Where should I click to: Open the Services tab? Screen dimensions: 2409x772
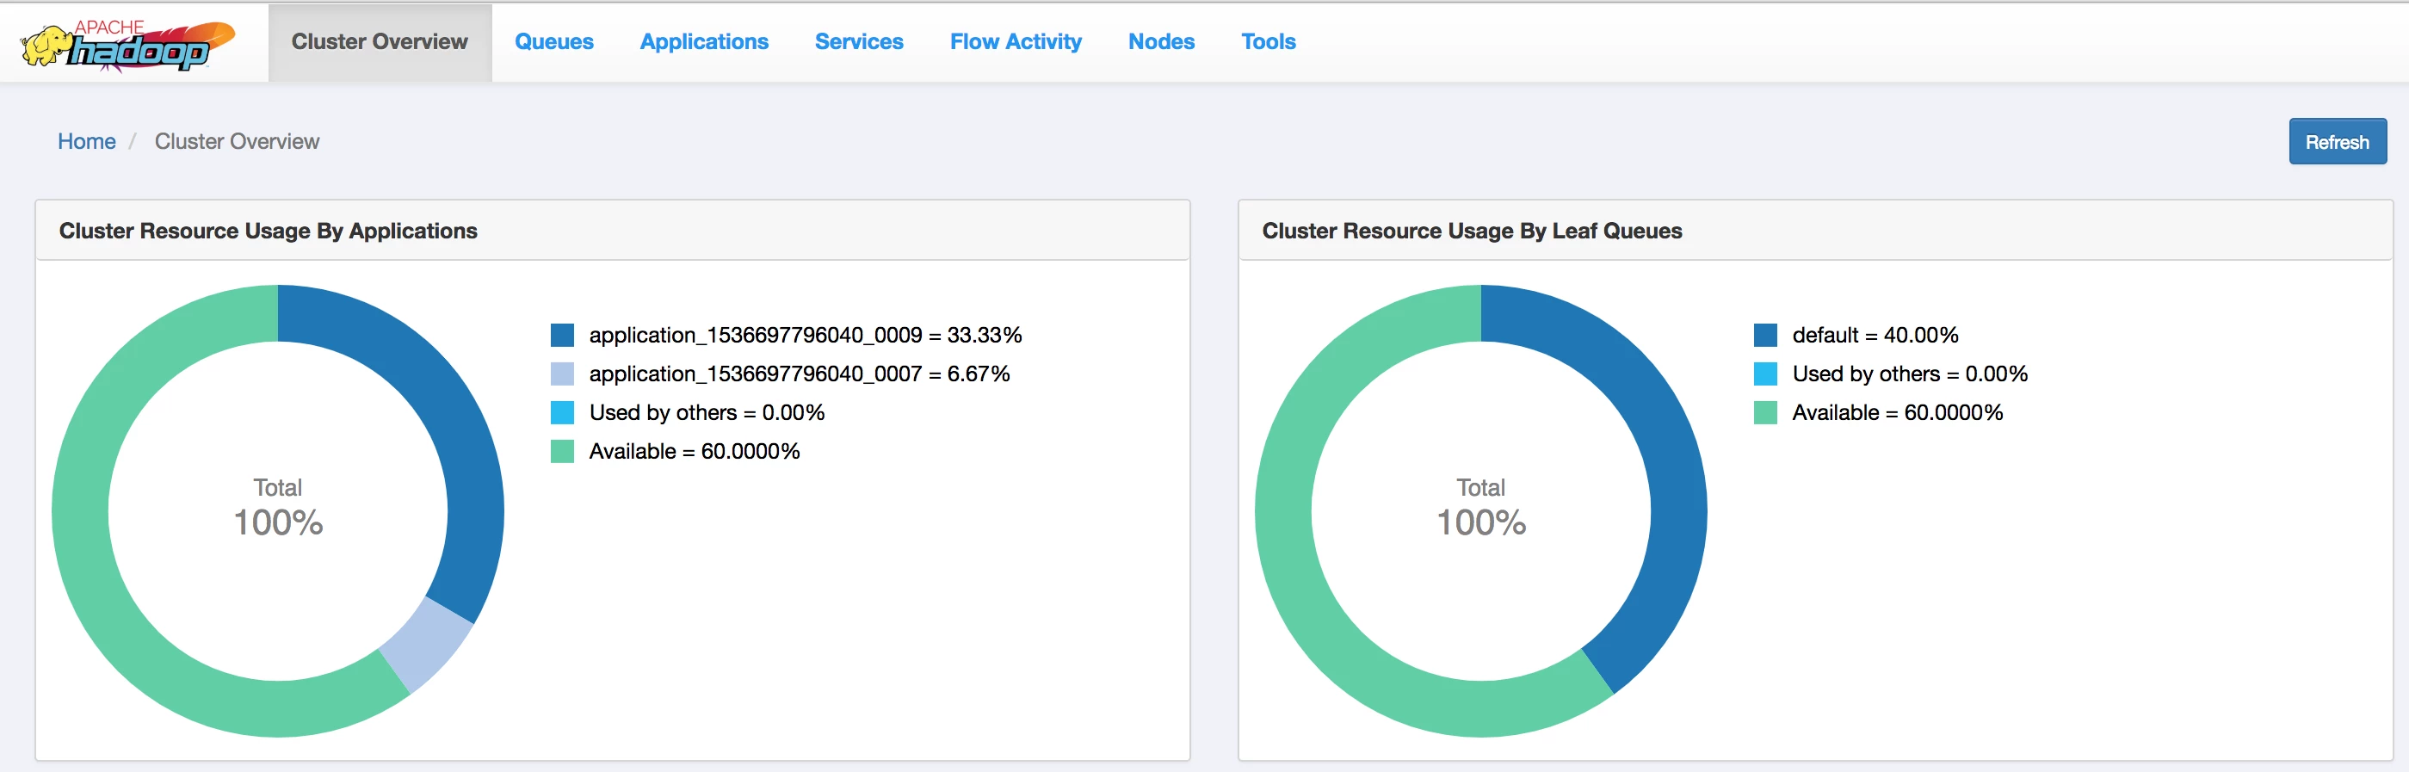858,42
